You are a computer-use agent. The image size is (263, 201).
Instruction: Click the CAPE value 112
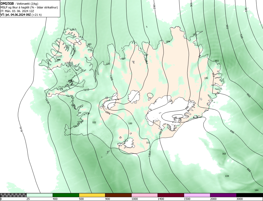point(108,64)
